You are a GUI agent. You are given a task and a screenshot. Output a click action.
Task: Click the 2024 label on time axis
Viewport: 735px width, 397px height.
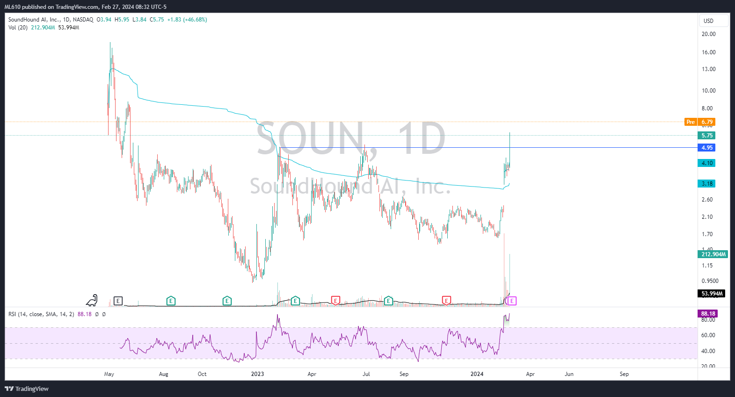click(x=477, y=374)
